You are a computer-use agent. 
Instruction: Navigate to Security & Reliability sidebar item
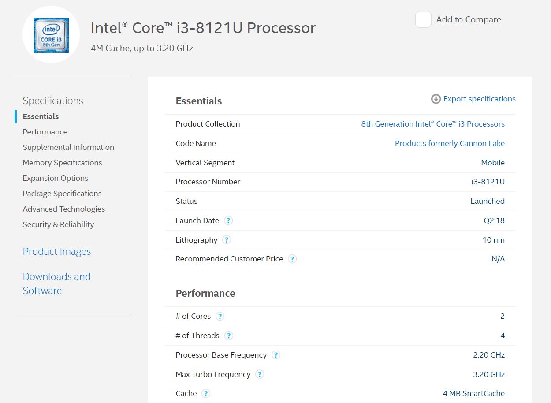[x=58, y=224]
